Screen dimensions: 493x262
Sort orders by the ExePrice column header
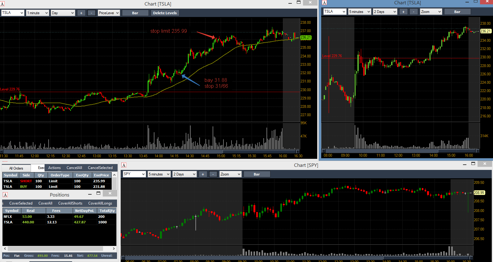[102, 175]
